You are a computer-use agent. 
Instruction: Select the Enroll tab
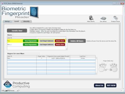point(16,21)
